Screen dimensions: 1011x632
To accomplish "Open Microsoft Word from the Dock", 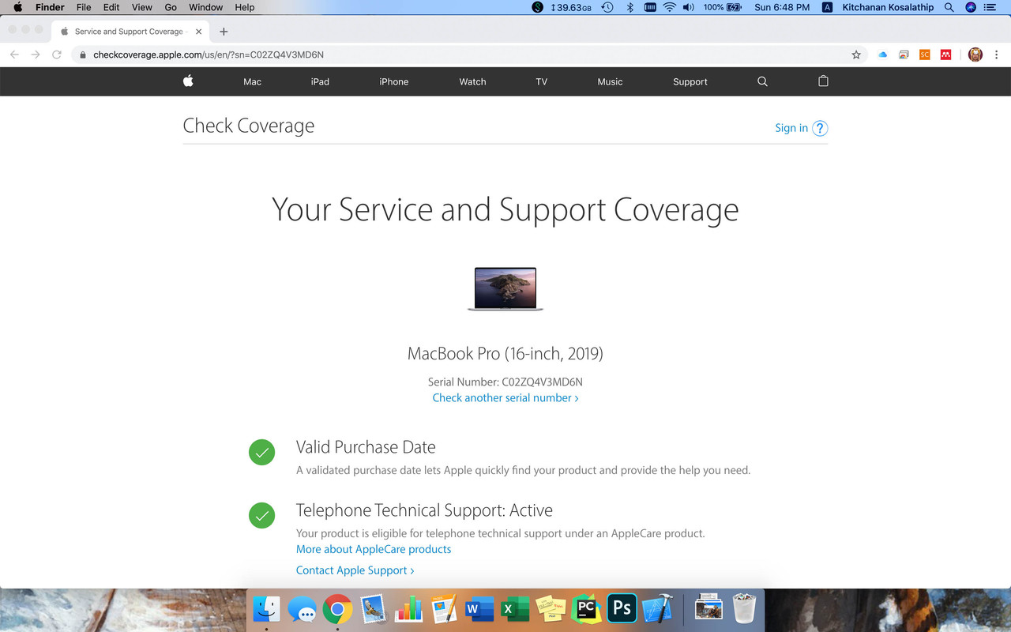I will (479, 609).
